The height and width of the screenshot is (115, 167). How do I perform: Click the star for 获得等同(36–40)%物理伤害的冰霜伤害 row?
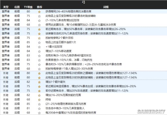click(x=39, y=12)
